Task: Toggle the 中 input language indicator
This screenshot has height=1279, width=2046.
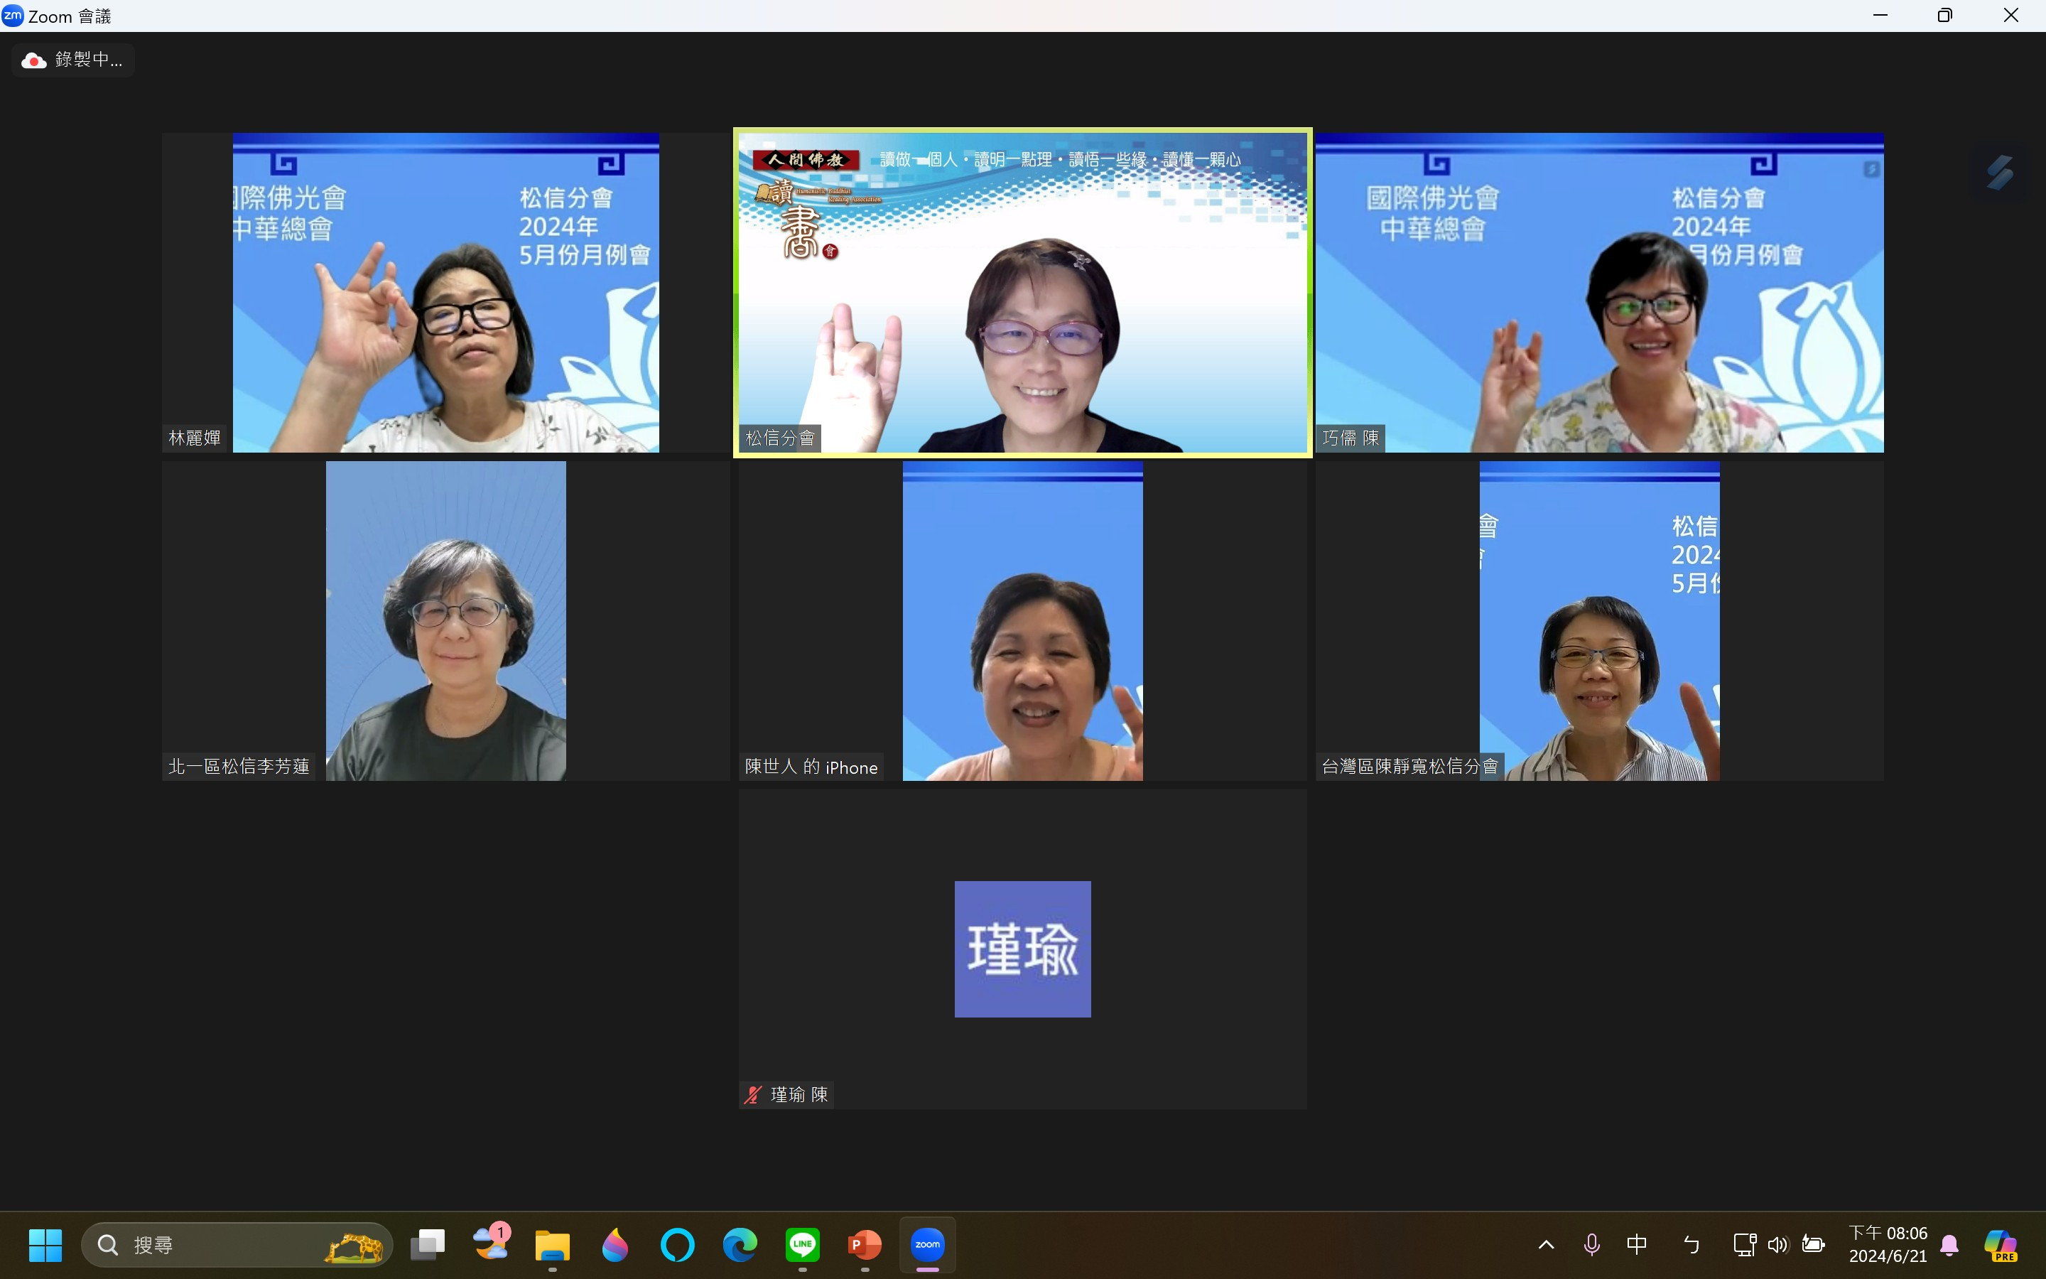Action: coord(1637,1244)
